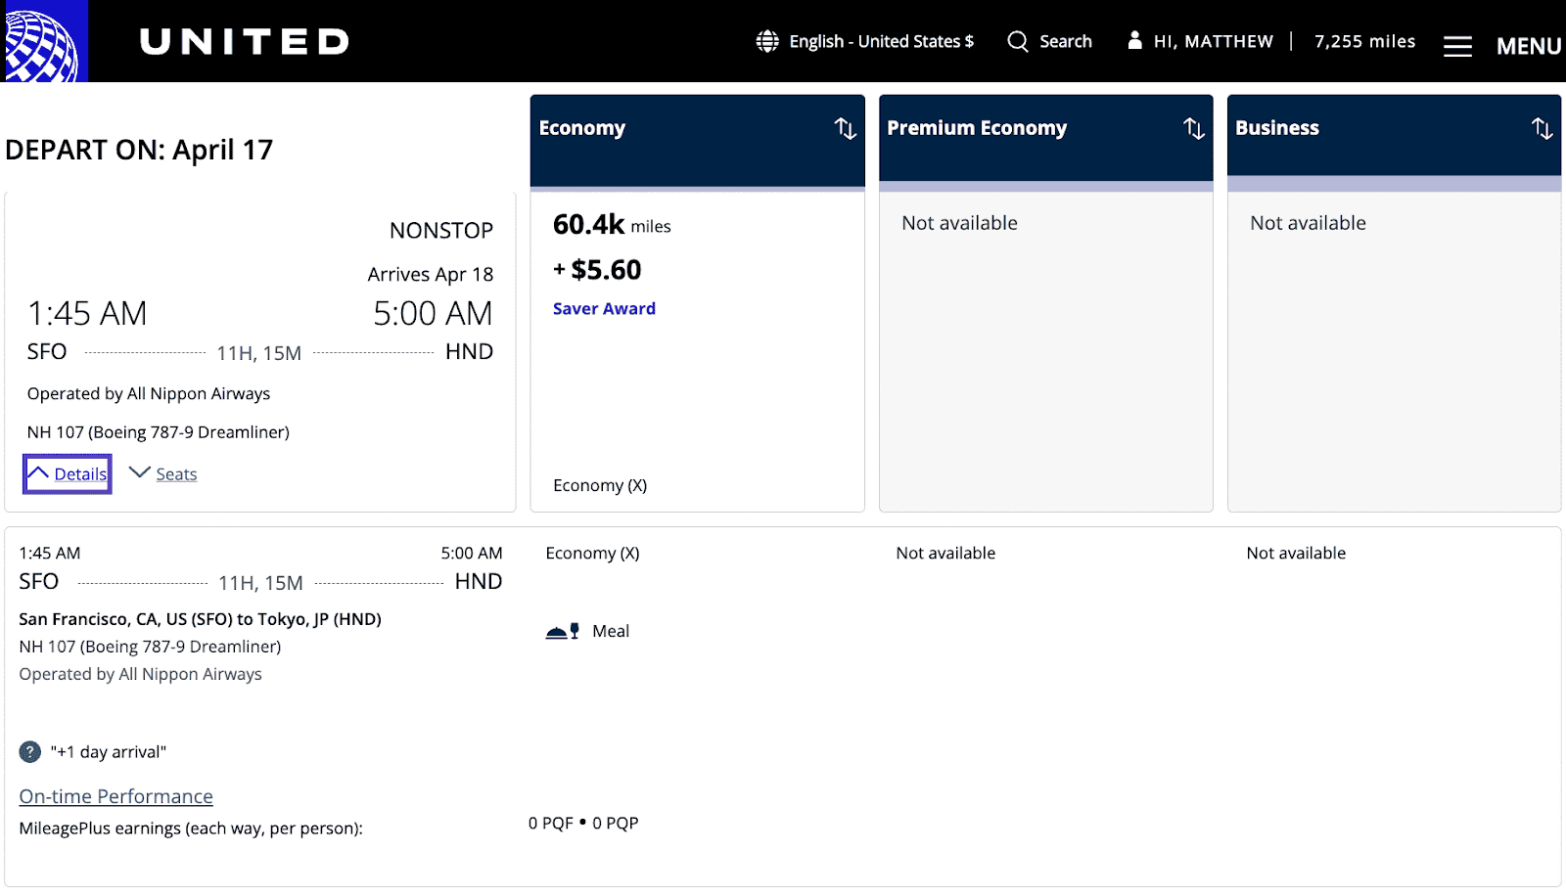Open the language globe icon
Viewport: 1566px width, 895px height.
pyautogui.click(x=767, y=41)
